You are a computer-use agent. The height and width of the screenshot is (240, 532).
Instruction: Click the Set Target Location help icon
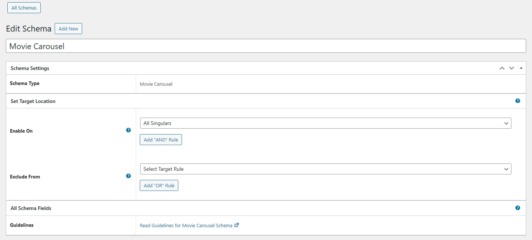click(518, 100)
